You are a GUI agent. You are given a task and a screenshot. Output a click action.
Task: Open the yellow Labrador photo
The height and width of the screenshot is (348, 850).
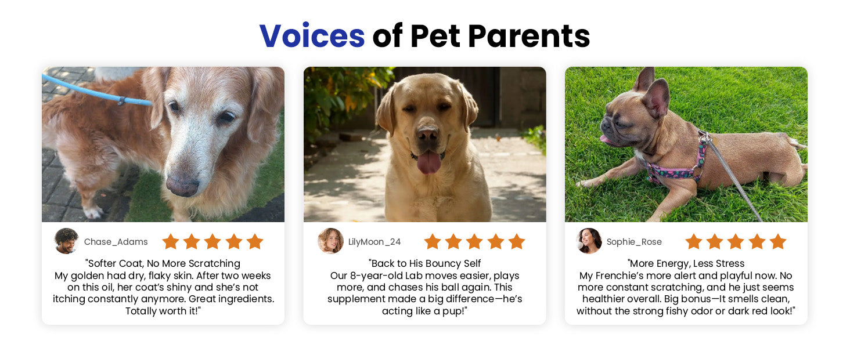pyautogui.click(x=424, y=144)
